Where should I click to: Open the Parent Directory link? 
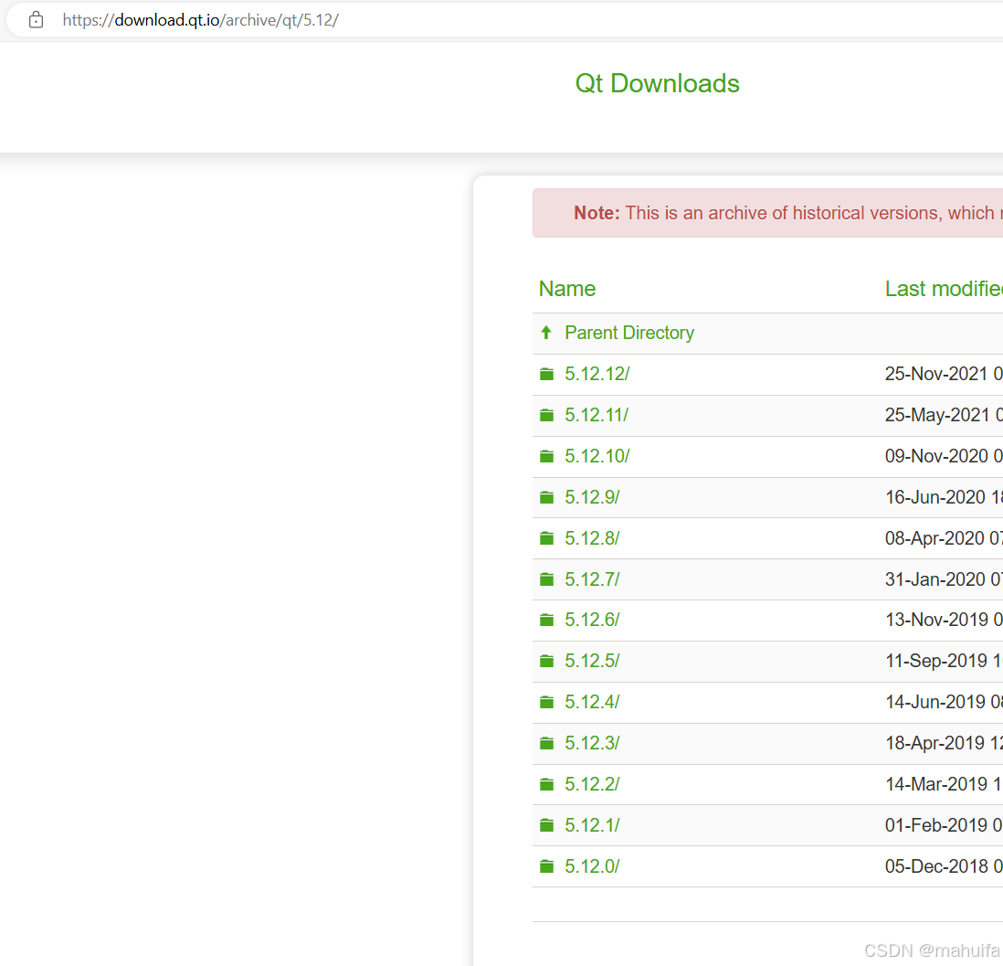tap(629, 333)
